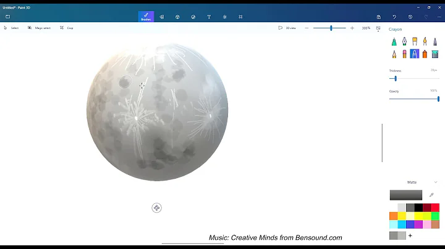The image size is (445, 249).
Task: Click the Paste icon in the header
Action: point(379,17)
